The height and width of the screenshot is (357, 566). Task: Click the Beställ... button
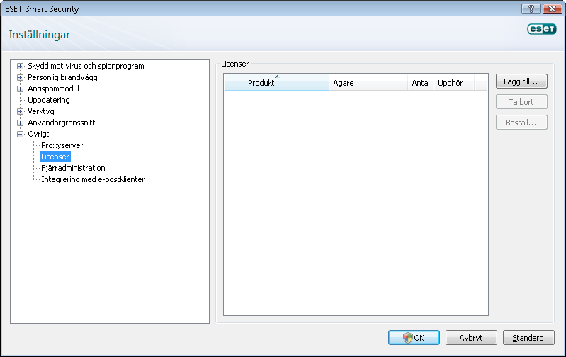521,123
